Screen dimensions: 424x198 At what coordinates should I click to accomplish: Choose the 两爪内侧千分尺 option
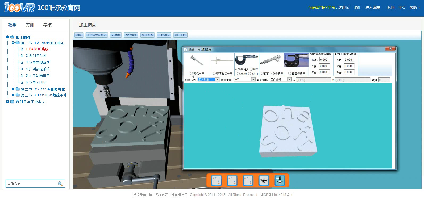click(x=262, y=73)
